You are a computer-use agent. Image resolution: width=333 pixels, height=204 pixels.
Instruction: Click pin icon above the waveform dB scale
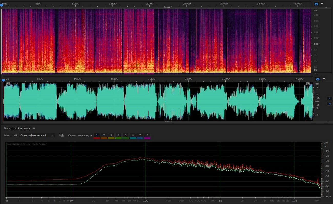click(x=324, y=79)
